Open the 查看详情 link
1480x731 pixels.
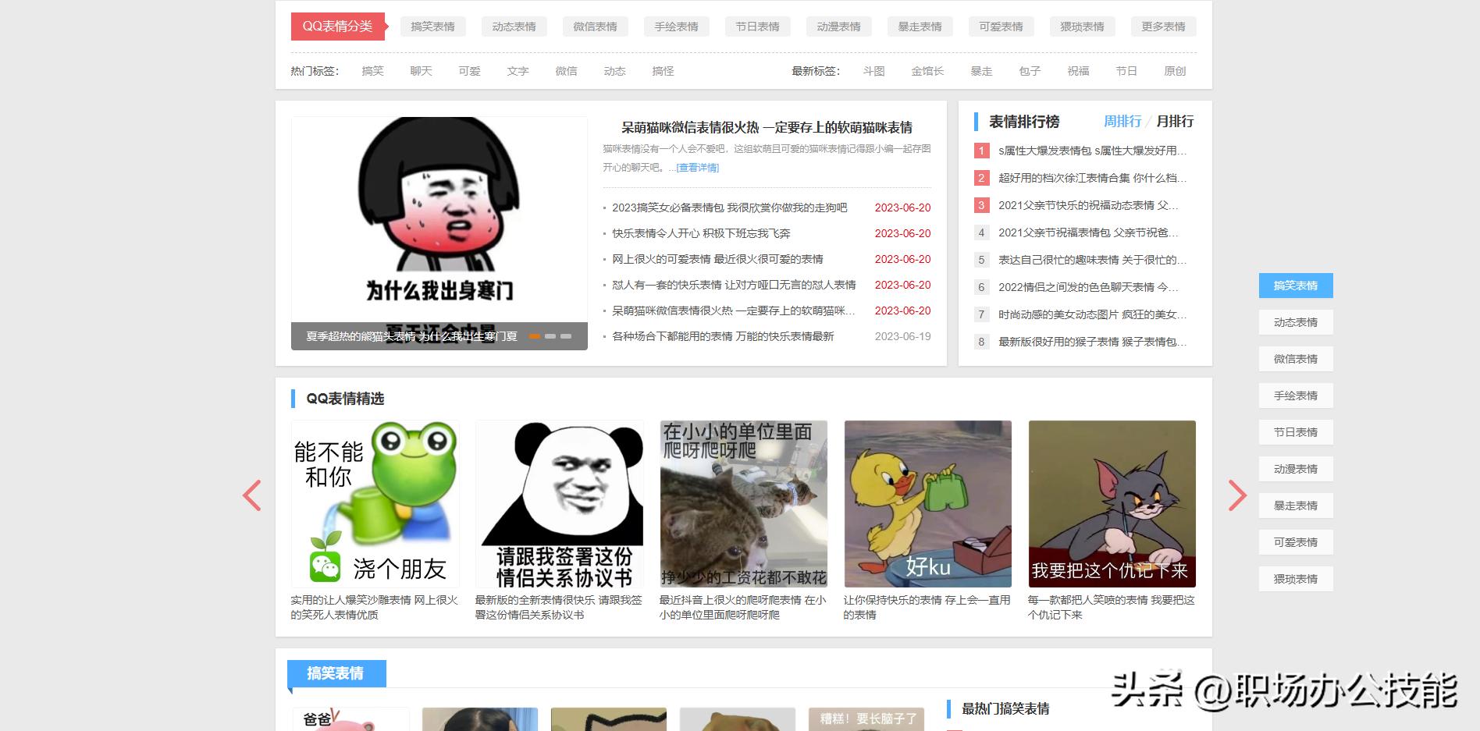(x=697, y=168)
